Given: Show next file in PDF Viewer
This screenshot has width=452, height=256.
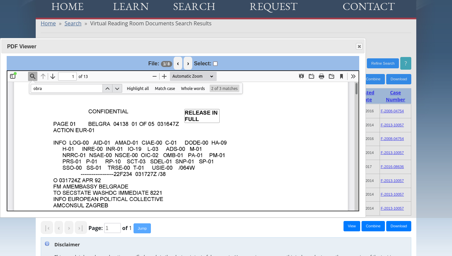Looking at the screenshot, I should click(188, 63).
